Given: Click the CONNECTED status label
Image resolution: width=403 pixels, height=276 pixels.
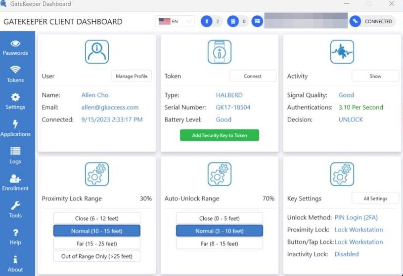Looking at the screenshot, I should click(x=378, y=21).
